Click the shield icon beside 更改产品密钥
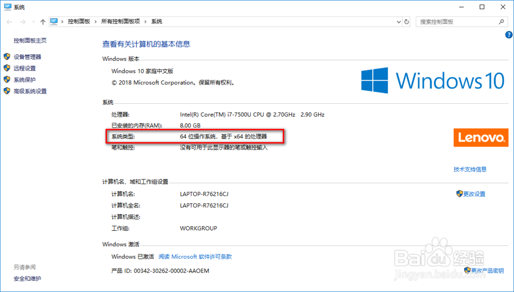 (467, 270)
